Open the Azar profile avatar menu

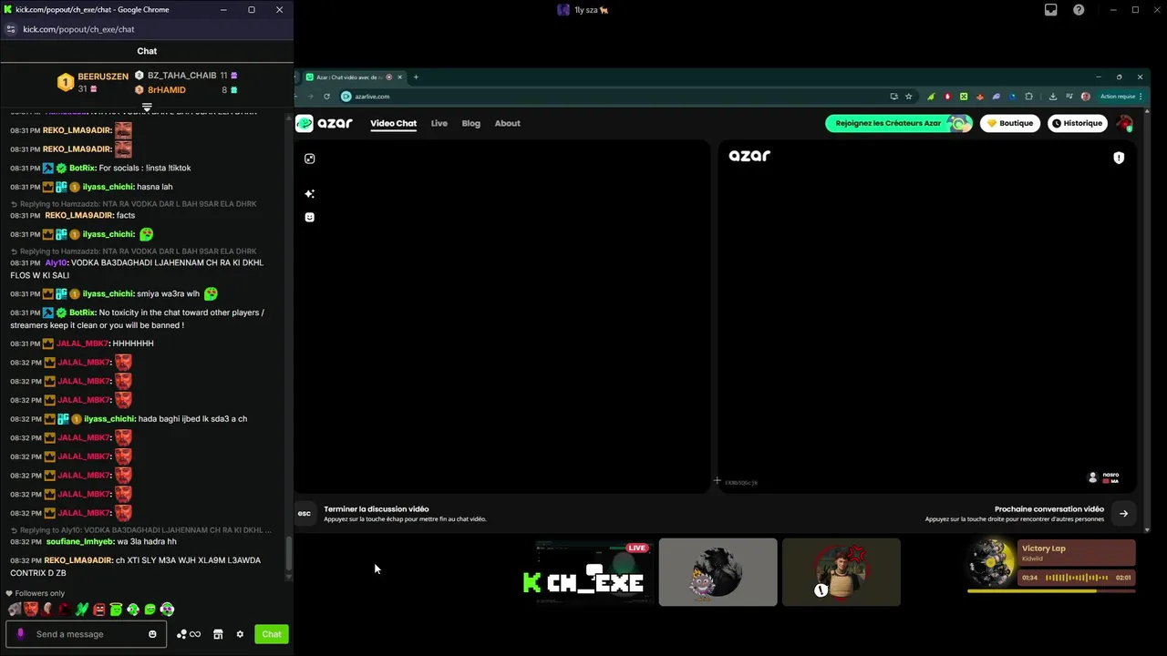pos(1124,123)
